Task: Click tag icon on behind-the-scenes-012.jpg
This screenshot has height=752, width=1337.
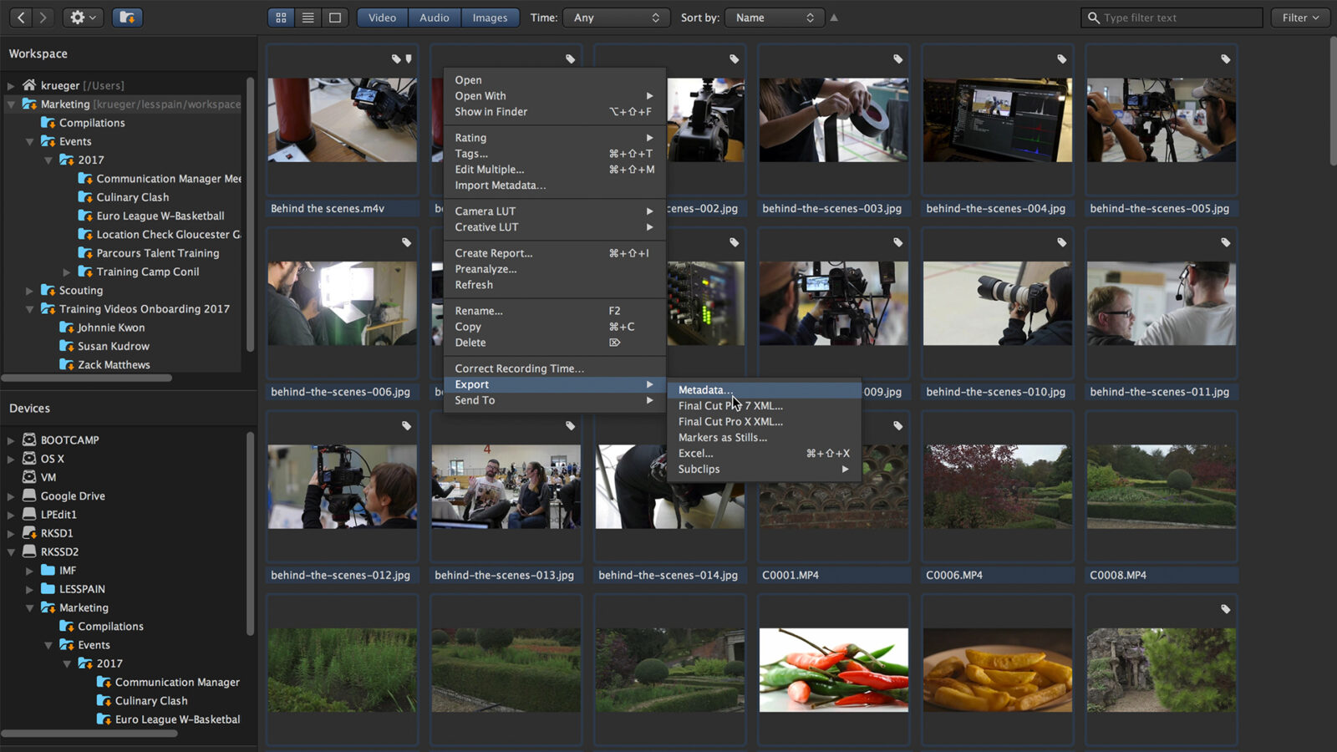Action: [406, 425]
